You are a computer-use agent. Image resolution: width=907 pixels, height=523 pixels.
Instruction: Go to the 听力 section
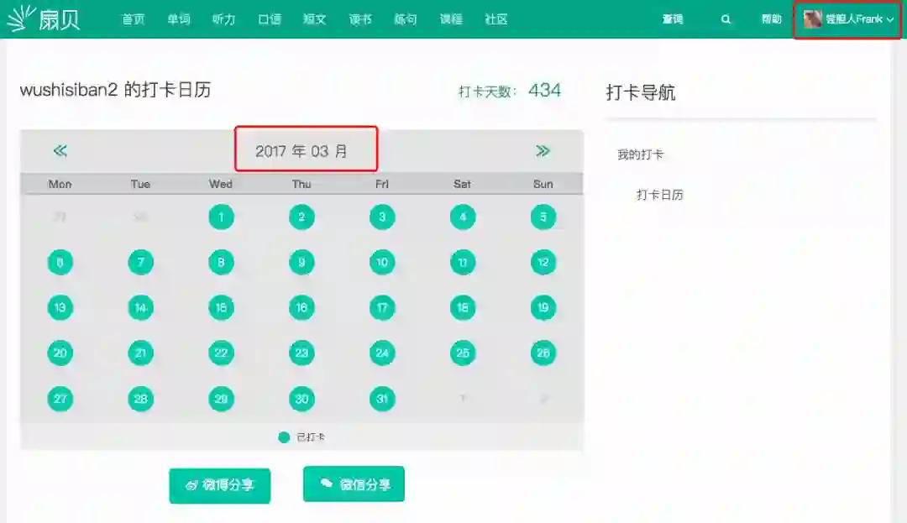(x=224, y=19)
